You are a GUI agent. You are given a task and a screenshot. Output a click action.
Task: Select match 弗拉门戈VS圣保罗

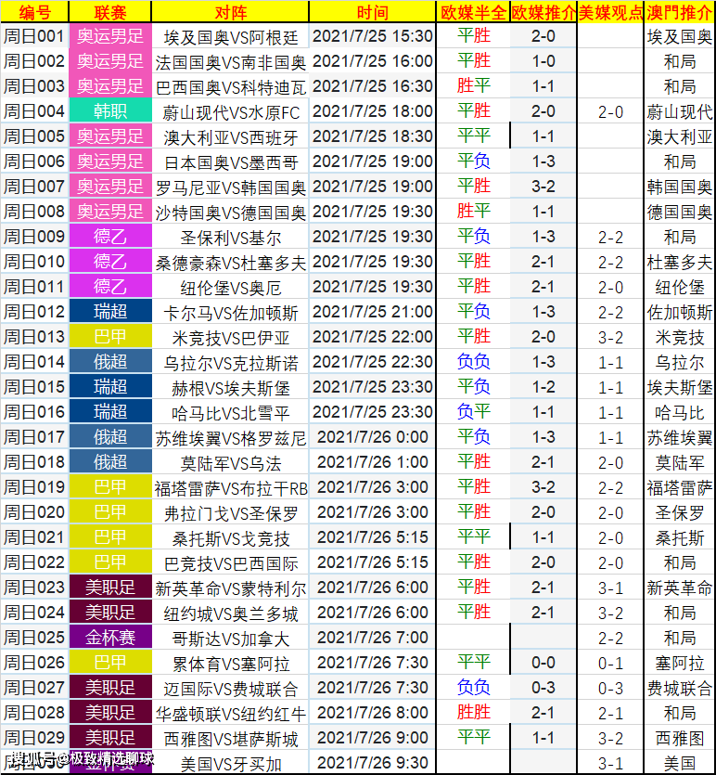230,512
